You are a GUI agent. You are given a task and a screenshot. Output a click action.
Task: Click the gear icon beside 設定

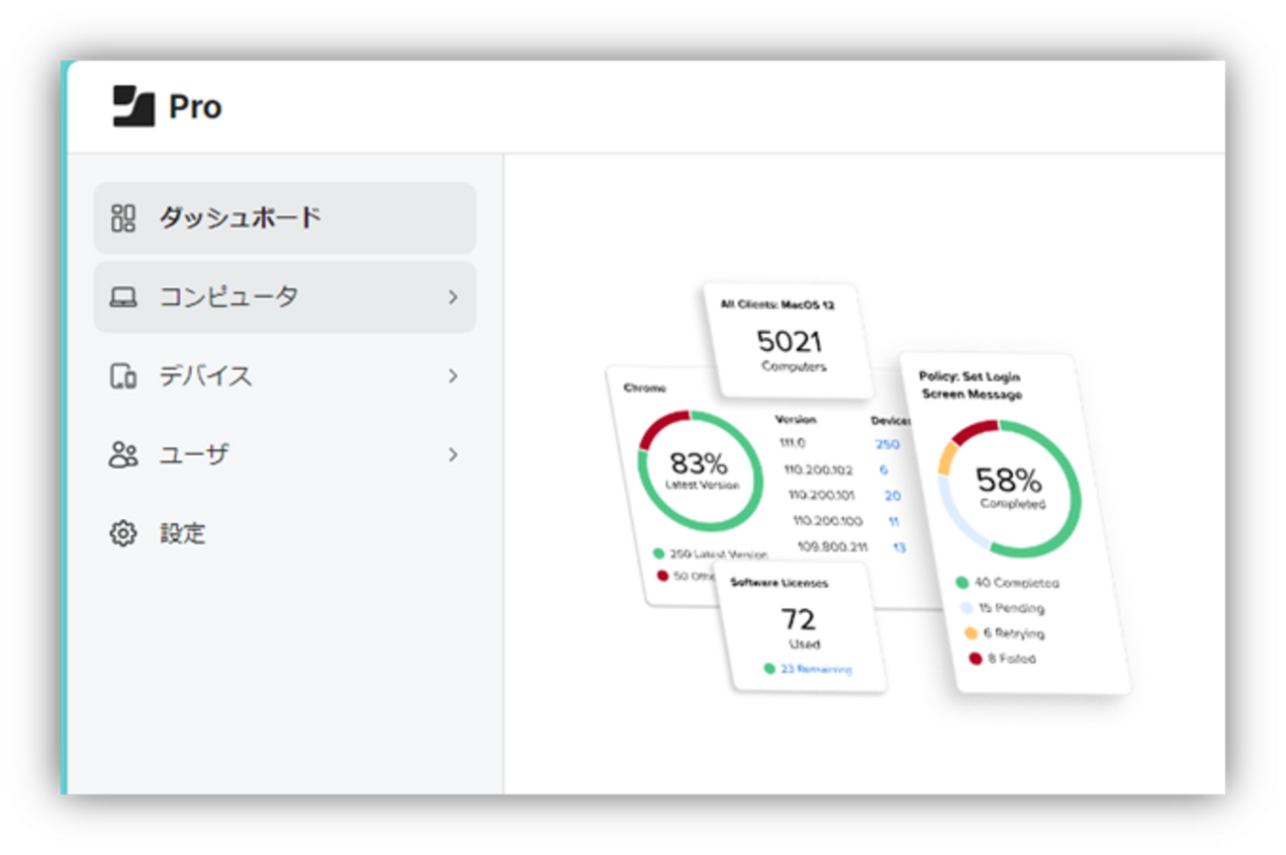(x=123, y=534)
